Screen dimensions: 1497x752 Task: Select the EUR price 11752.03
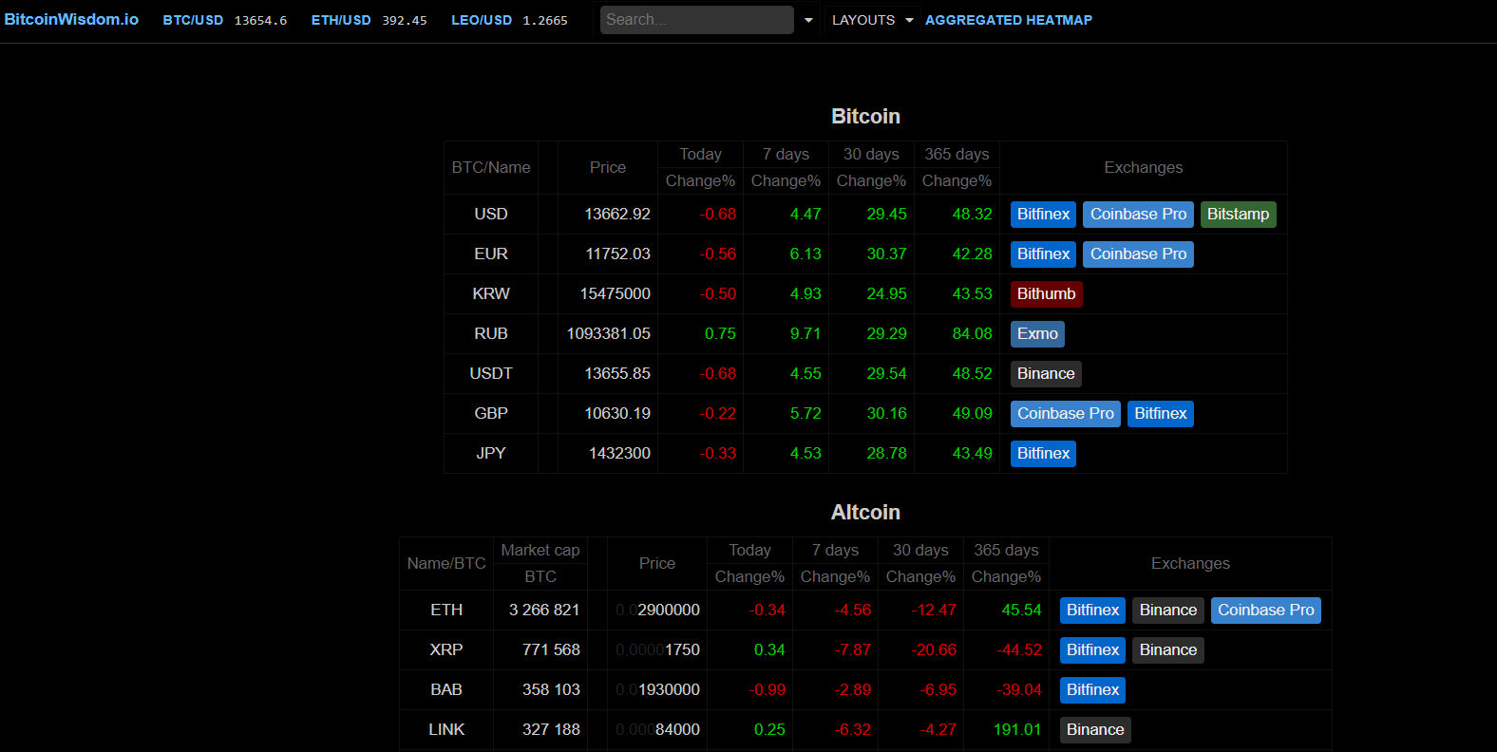(617, 254)
